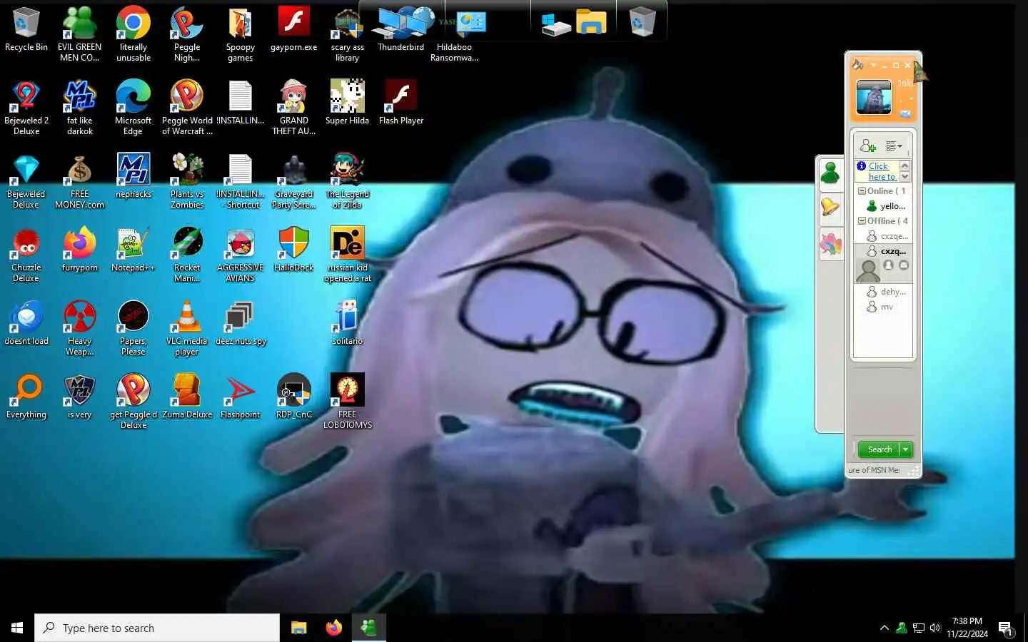Open the EVIL GREEN MEN CO... shortcut
Viewport: 1028px width, 642px height.
80,34
